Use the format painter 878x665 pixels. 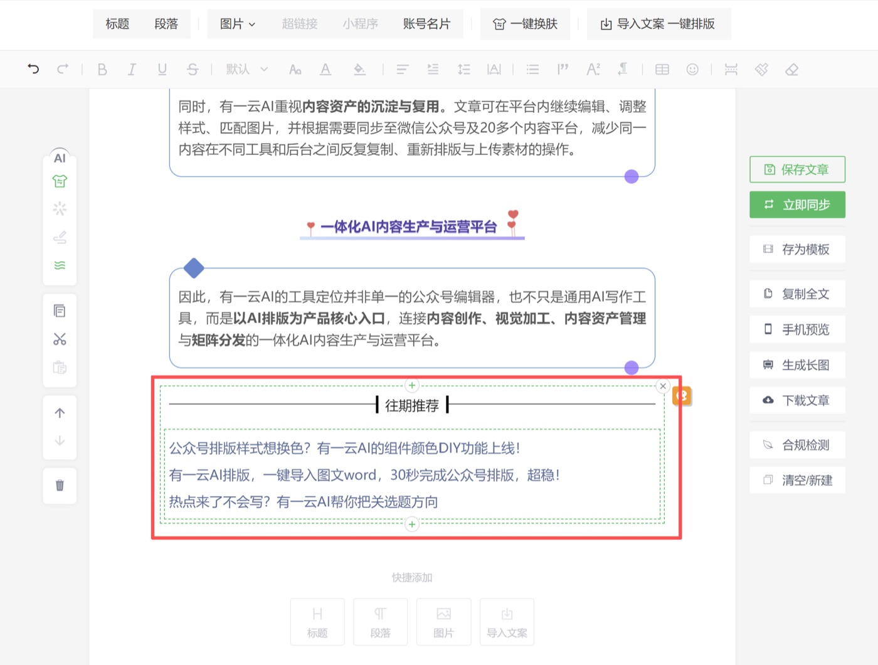click(761, 69)
